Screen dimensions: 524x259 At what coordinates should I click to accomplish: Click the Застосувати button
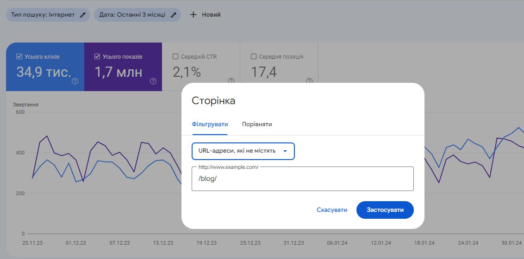[385, 210]
